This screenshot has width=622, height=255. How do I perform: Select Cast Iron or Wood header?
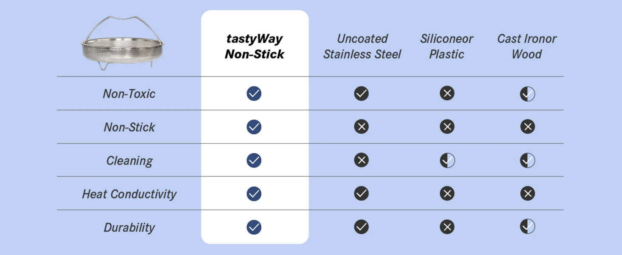[527, 46]
